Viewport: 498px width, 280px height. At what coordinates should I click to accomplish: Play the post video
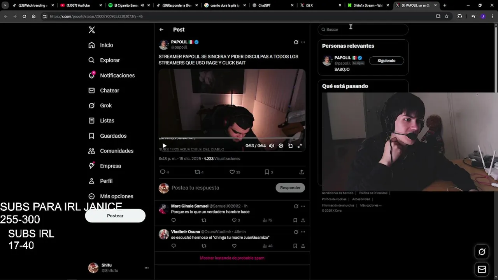(164, 146)
